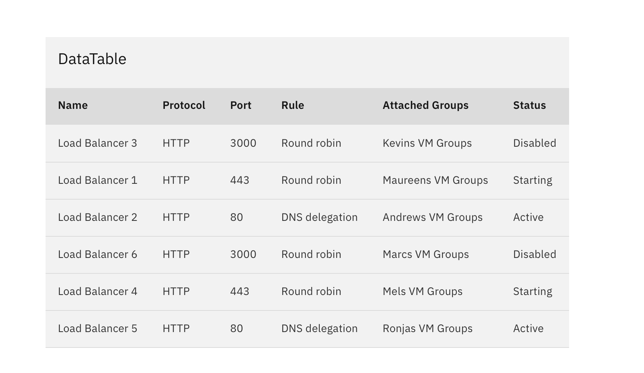Image resolution: width=644 pixels, height=373 pixels.
Task: Click the Disabled status of Load Balancer 6
Action: [534, 254]
